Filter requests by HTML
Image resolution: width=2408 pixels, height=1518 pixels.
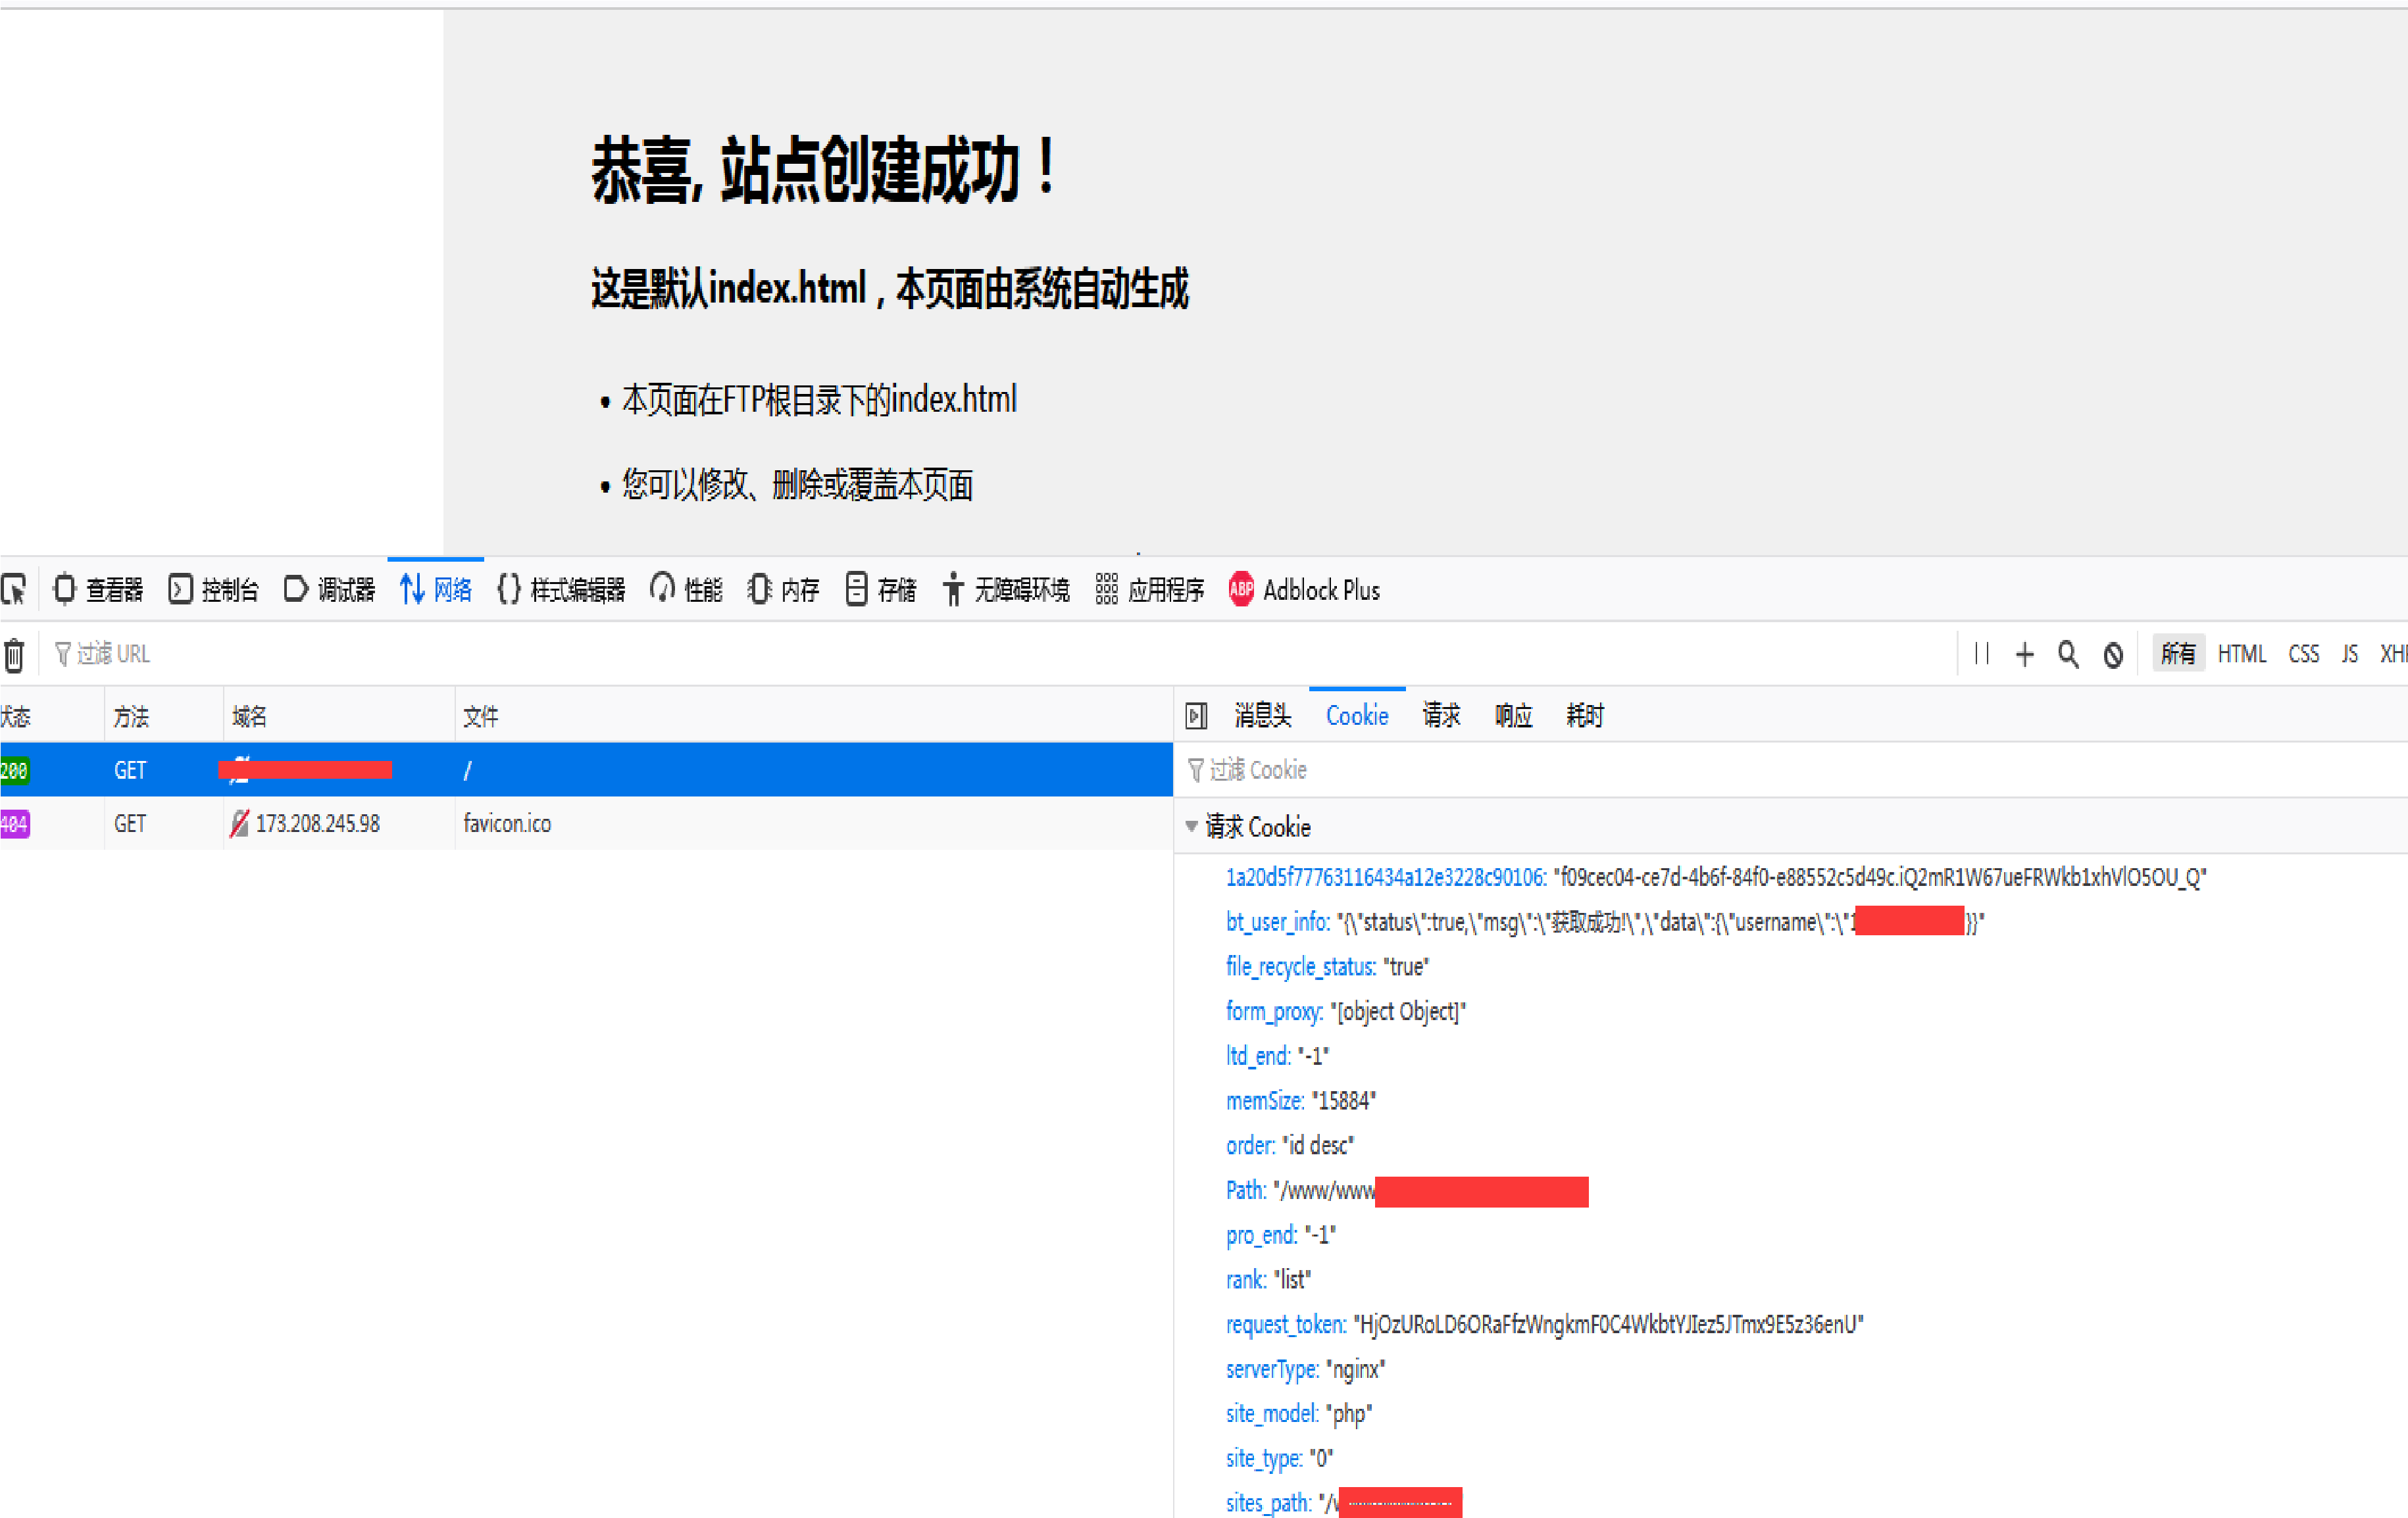coord(2242,654)
